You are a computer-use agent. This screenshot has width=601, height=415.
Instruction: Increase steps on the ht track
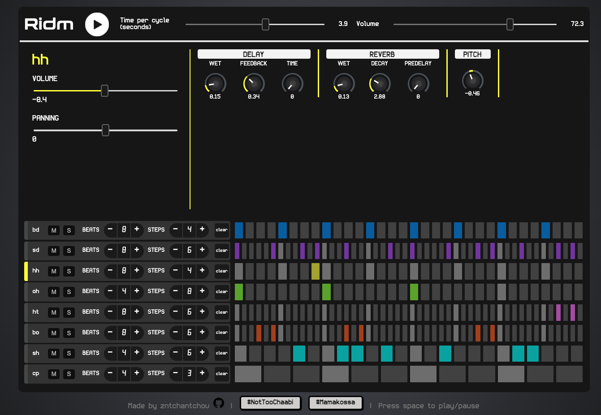[202, 312]
